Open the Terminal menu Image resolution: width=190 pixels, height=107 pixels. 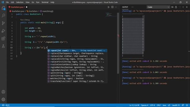point(45,2)
